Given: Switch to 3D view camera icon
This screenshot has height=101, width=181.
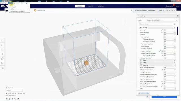Looking at the screenshot, I should pyautogui.click(x=7, y=99).
